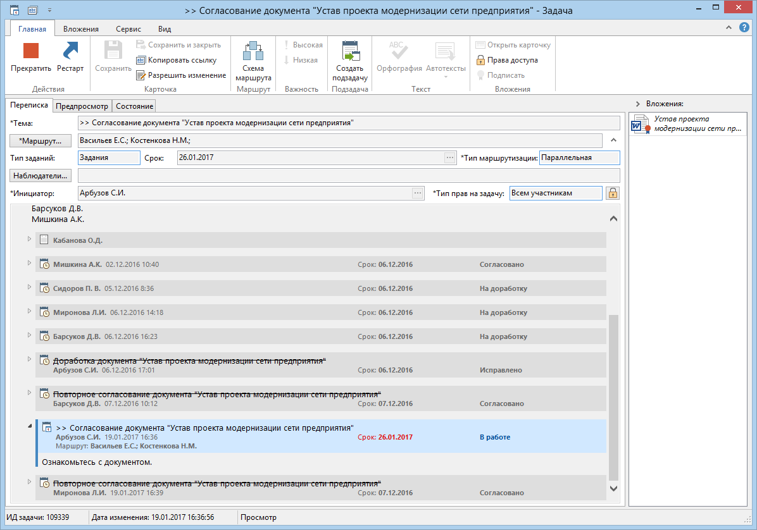Screen dimensions: 757x530
Task: Click the task icon beside Сидоров П. В.
Action: 44,288
